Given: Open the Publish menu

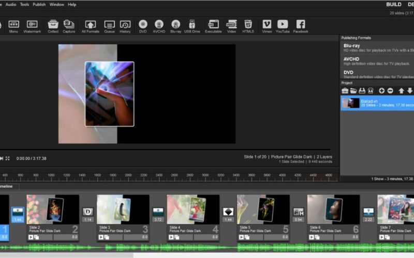Looking at the screenshot, I should [39, 4].
